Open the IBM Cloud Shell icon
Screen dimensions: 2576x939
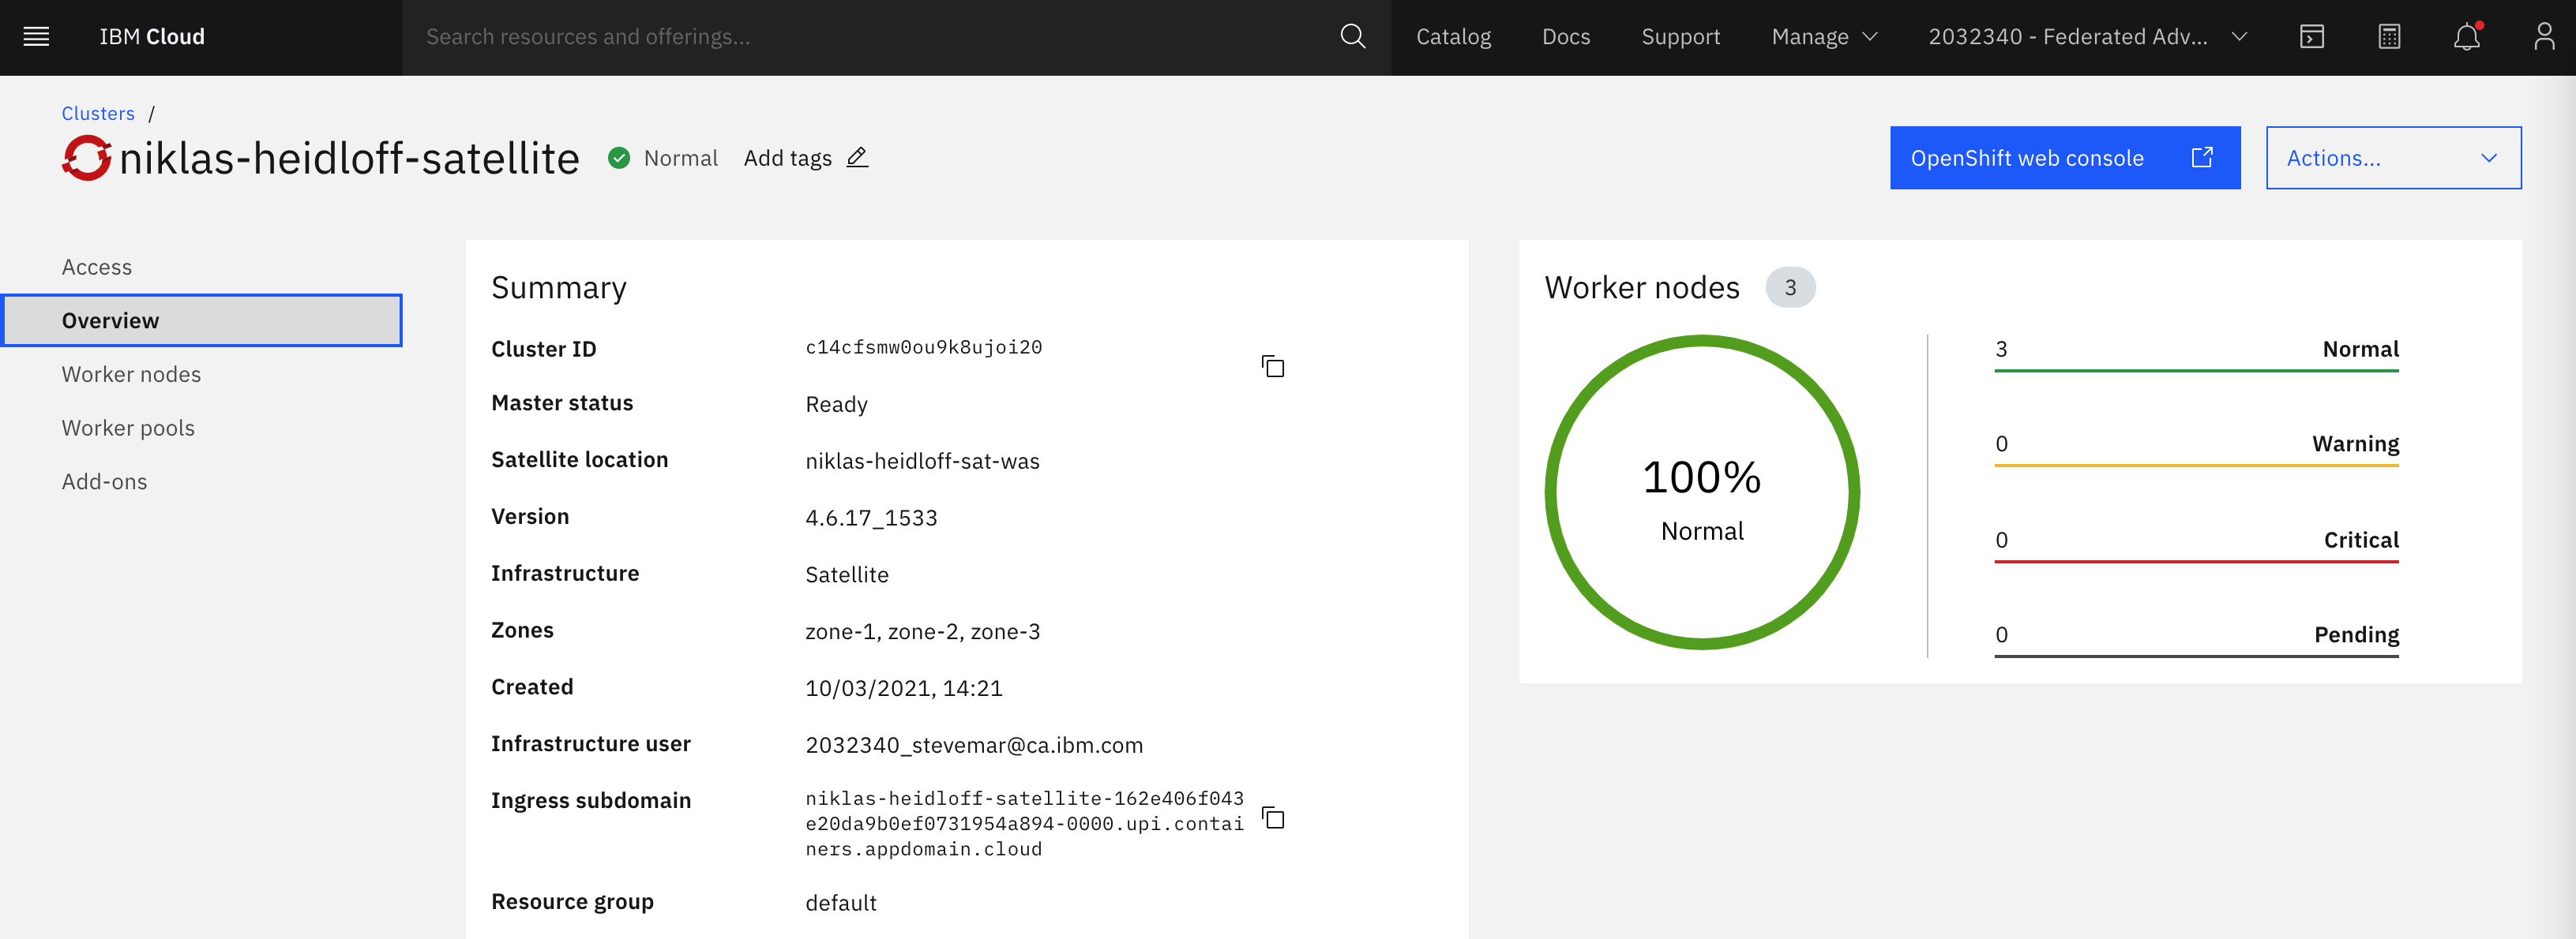tap(2311, 37)
